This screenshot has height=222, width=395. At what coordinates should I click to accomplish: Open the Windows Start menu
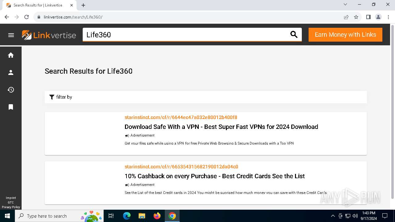point(7,216)
